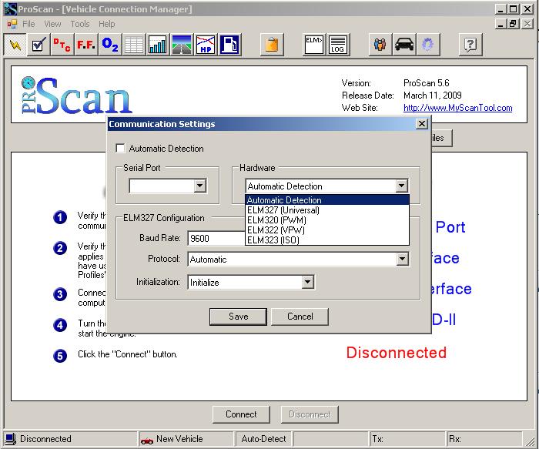Choose ELM327 (Universal) from the hardware list
Screen dimensions: 539x449
(283, 210)
